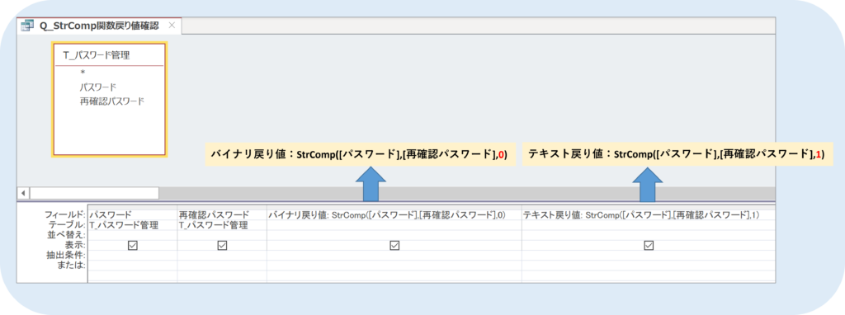This screenshot has width=845, height=315.
Task: Uncheck the 表示 checkbox in the パスワード column
Action: 133,245
